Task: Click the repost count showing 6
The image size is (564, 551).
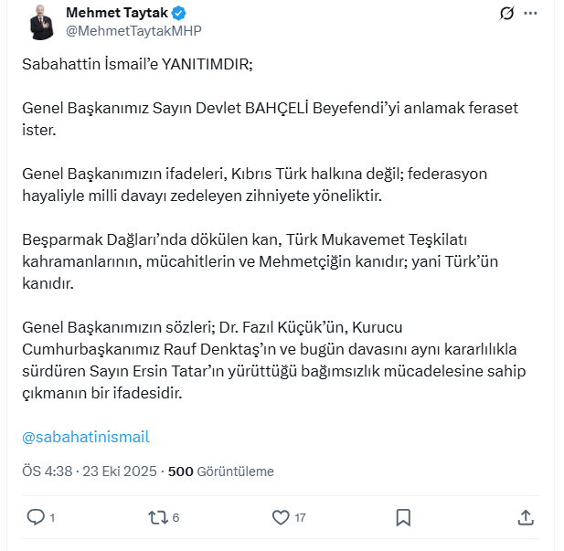Action: pos(176,518)
